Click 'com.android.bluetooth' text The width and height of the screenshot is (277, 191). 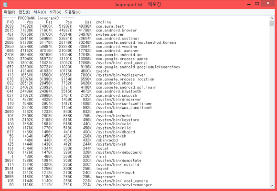[118, 91]
